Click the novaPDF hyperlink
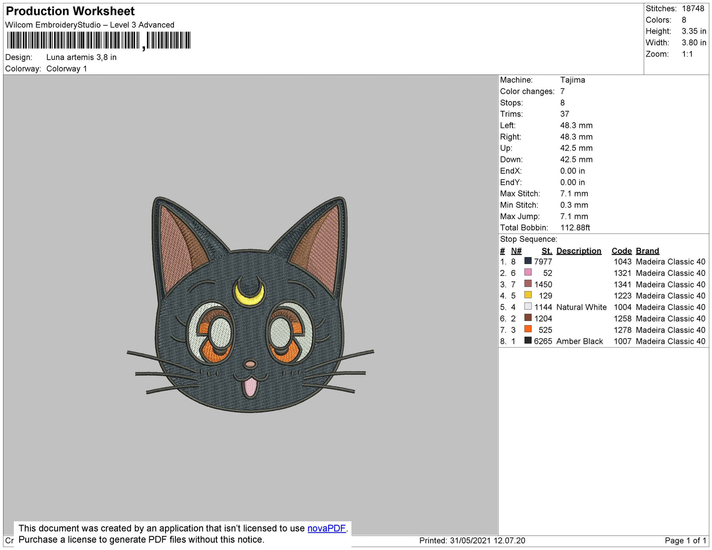This screenshot has height=550, width=712. tap(326, 528)
